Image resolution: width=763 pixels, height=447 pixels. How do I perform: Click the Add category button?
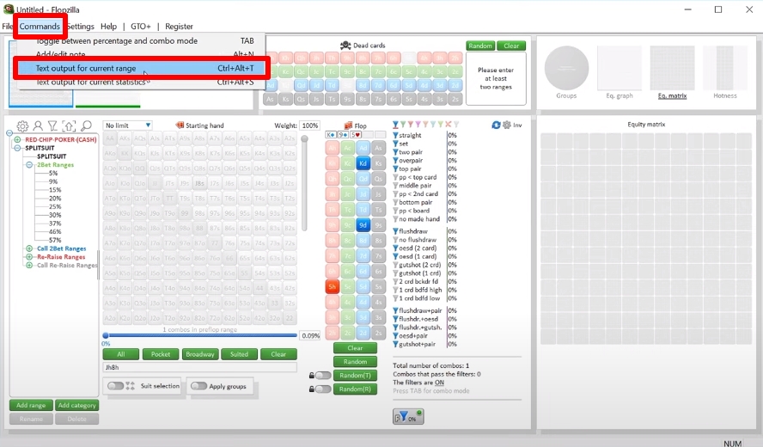pyautogui.click(x=77, y=405)
